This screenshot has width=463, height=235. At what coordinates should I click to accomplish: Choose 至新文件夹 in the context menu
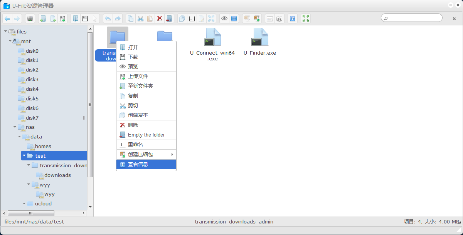coord(146,86)
